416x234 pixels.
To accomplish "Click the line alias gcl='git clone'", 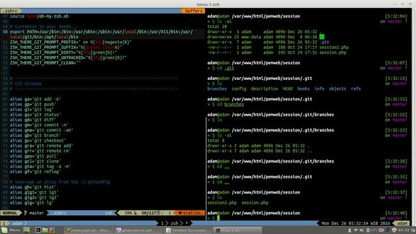I will point(36,161).
